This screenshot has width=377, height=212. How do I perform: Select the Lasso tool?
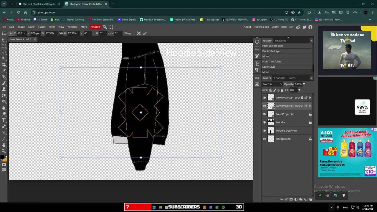tap(4, 52)
